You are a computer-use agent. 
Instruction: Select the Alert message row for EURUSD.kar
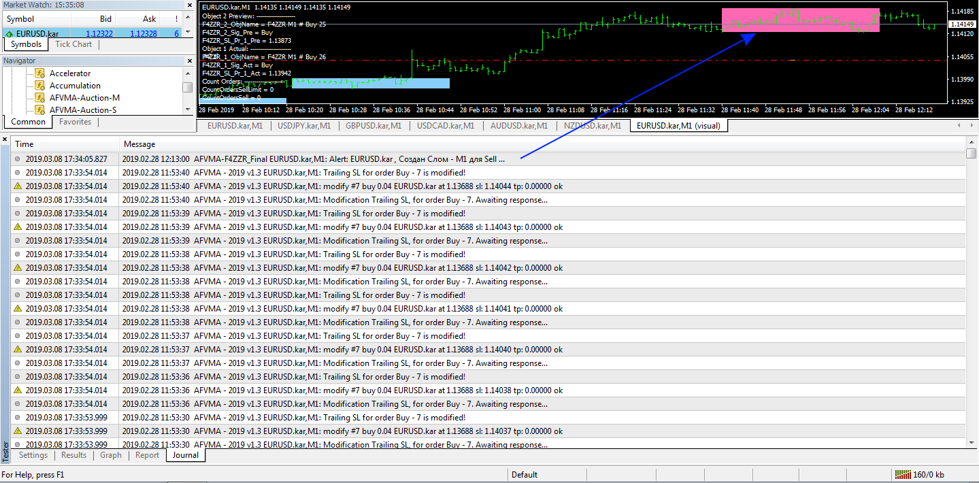(x=488, y=159)
